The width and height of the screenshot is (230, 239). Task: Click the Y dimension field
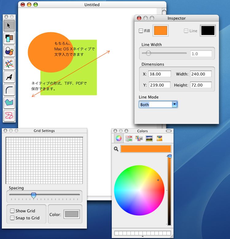(160, 85)
